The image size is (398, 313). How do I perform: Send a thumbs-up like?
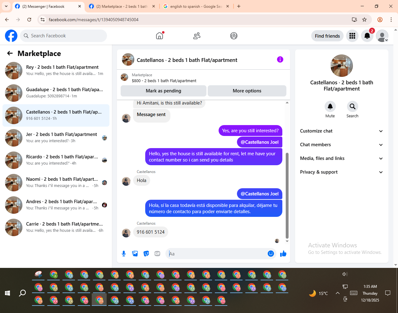coord(283,254)
